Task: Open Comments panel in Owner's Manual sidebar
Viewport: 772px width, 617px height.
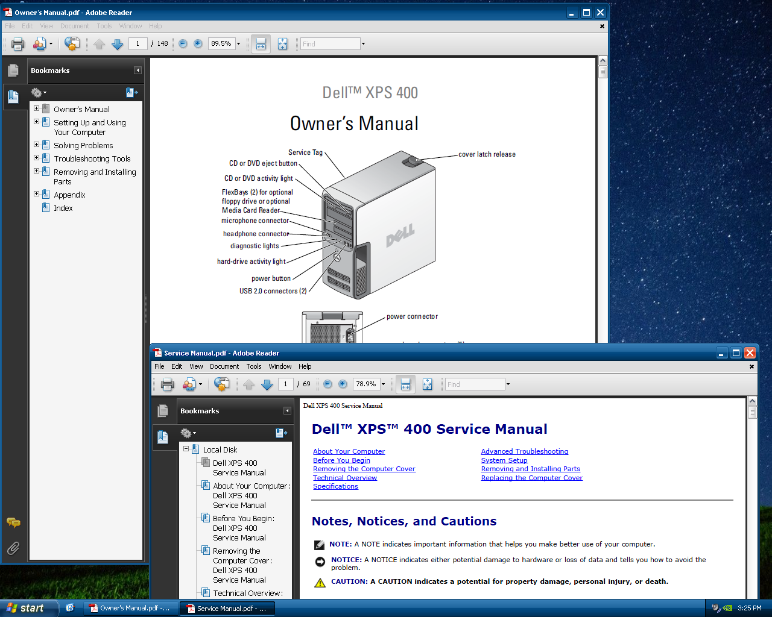Action: [x=13, y=522]
